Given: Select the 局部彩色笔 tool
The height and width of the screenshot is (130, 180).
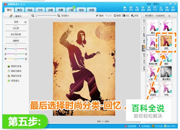Looking at the screenshot, I should (x=14, y=66).
